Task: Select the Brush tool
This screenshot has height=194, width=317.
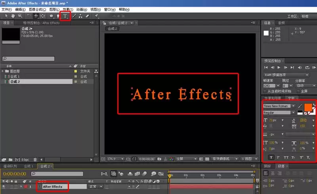Action: (74, 16)
